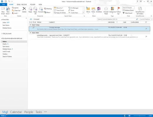Screen dimensions: 153x117
Task: Collapse the Favorites section
Action: pos(2,20)
